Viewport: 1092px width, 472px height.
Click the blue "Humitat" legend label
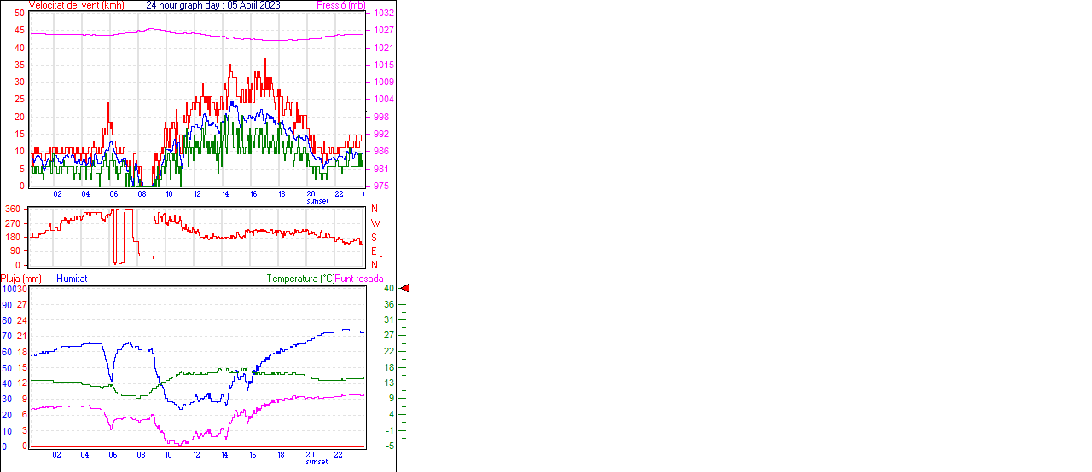click(72, 279)
